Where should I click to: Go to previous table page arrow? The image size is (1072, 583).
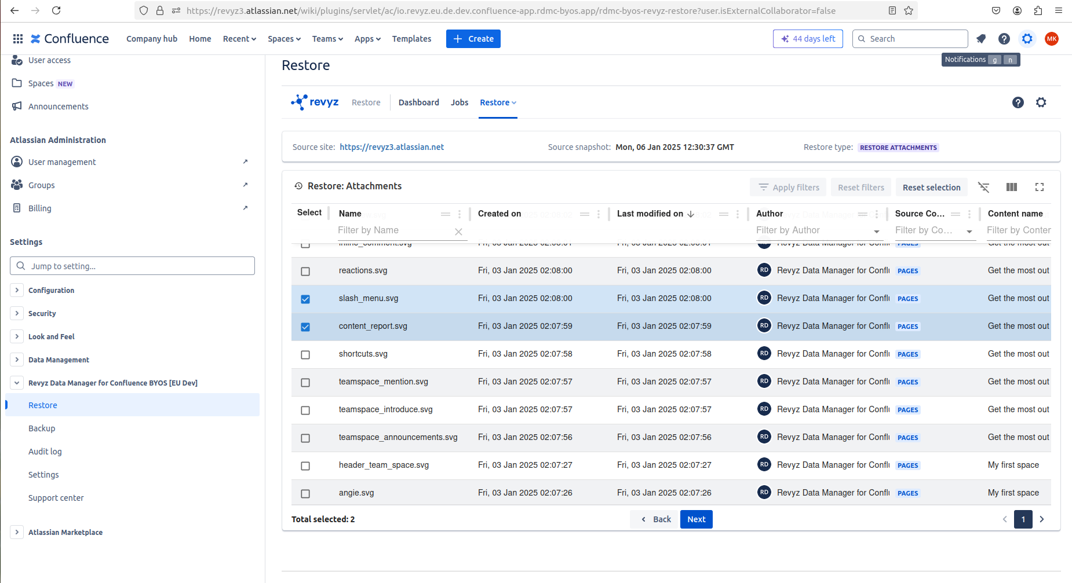pos(1005,519)
